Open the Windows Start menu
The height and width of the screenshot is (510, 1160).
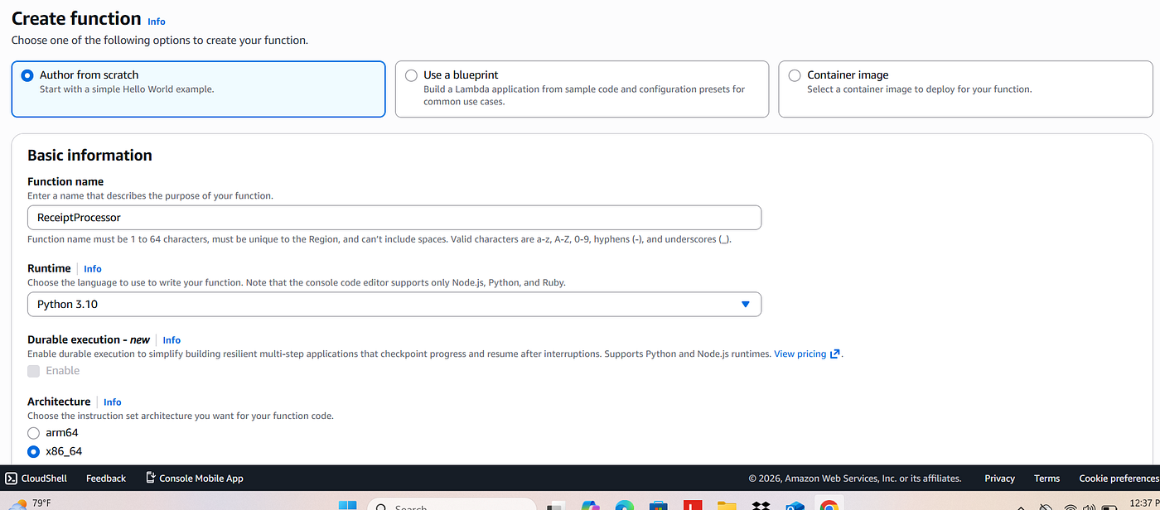tap(347, 505)
